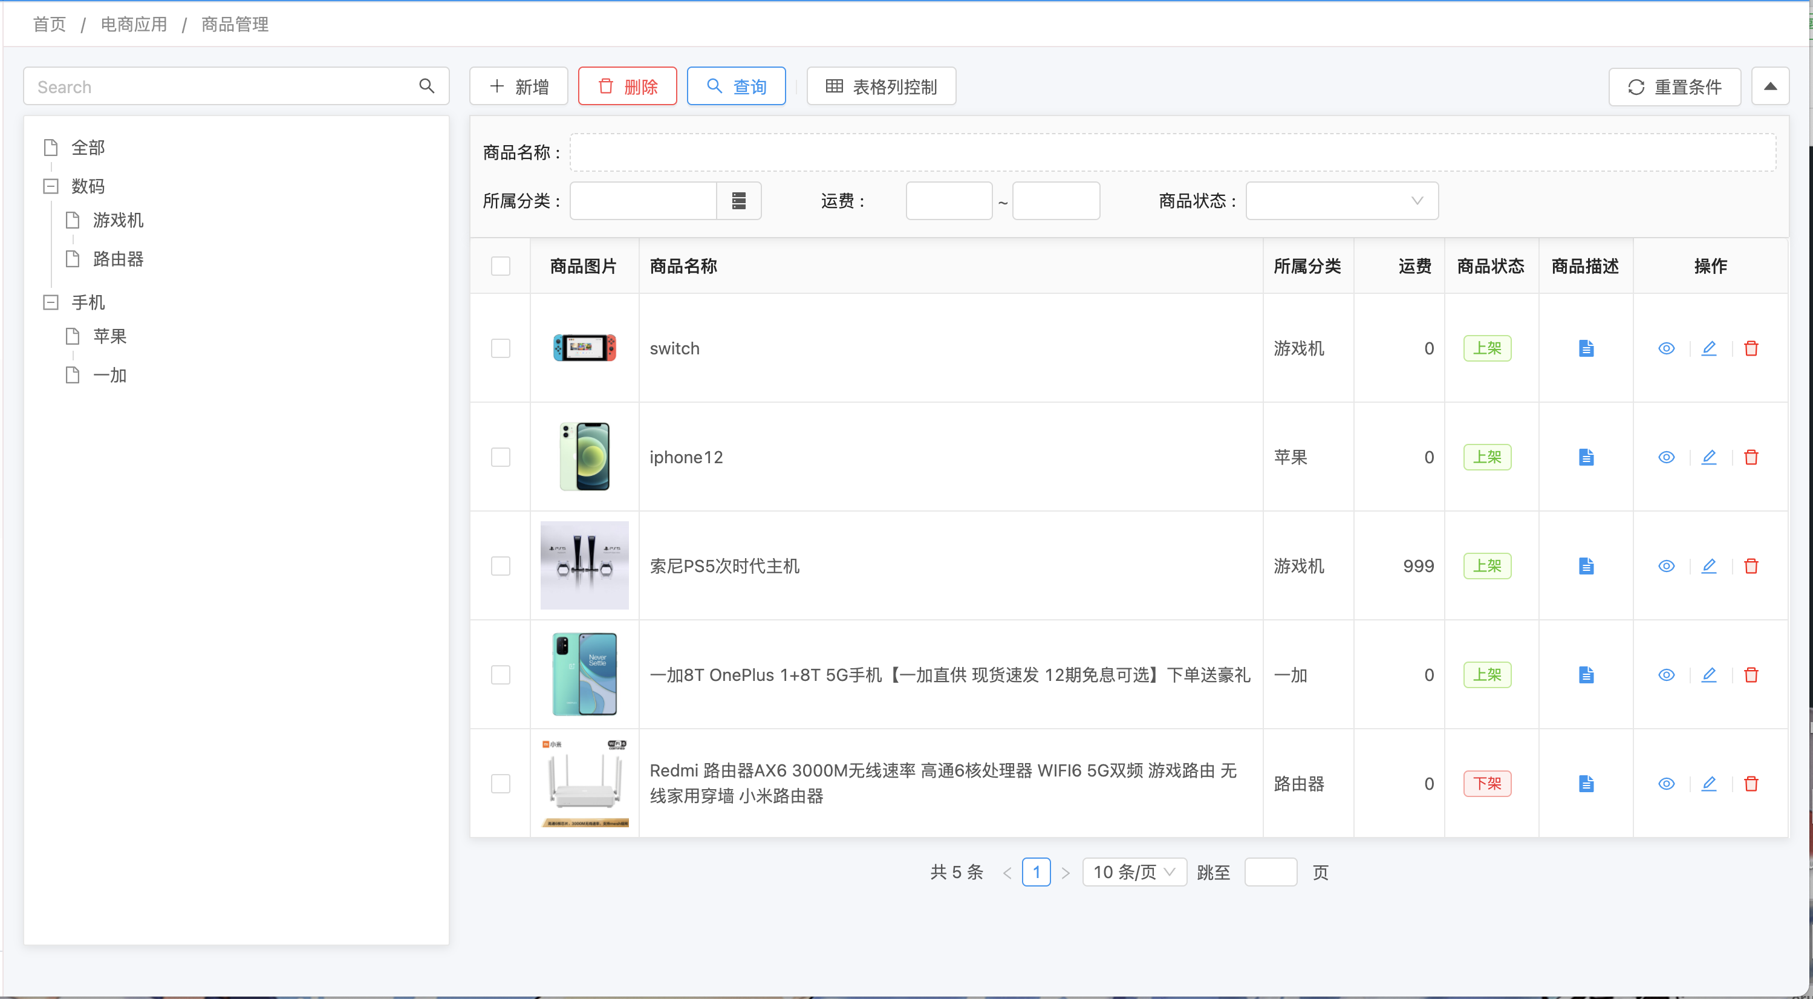The image size is (1813, 999).
Task: Delete the switch product row
Action: tap(1751, 348)
